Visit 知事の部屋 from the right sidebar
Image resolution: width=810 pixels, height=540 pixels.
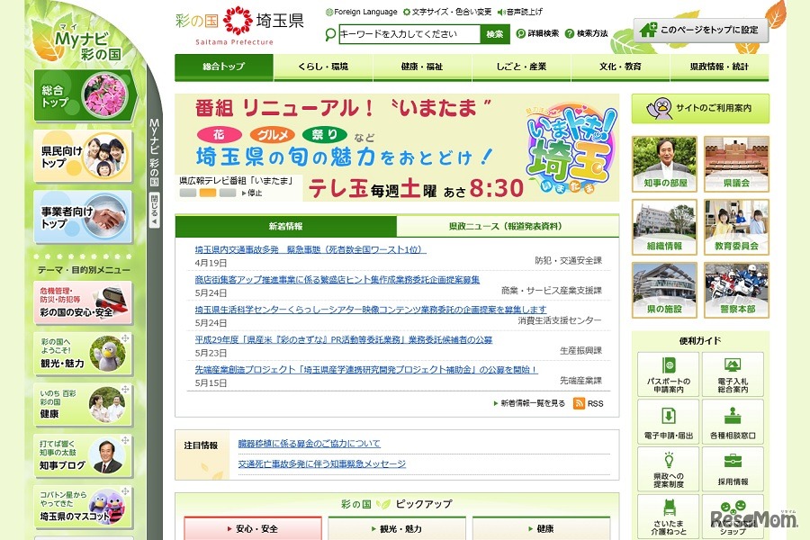pyautogui.click(x=663, y=162)
